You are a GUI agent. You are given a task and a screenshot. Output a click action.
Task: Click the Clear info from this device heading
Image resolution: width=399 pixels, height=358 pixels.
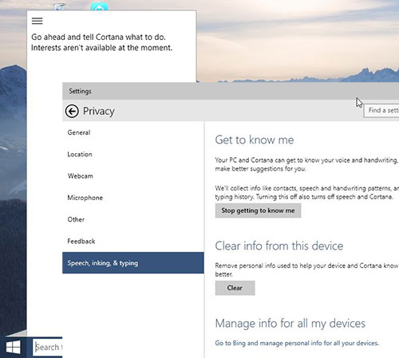279,246
